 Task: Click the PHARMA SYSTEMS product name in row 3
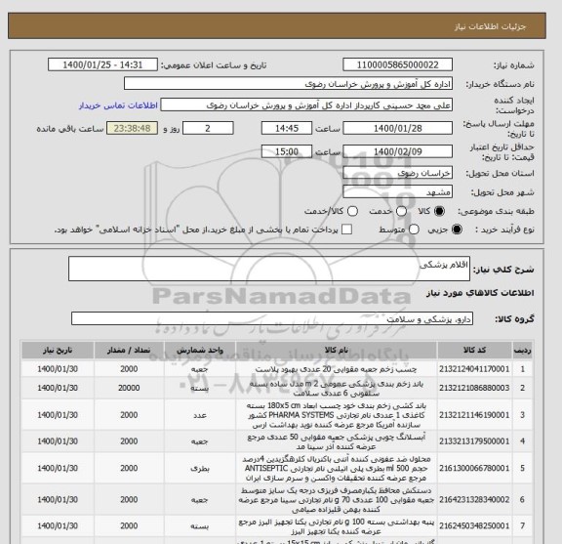337,415
